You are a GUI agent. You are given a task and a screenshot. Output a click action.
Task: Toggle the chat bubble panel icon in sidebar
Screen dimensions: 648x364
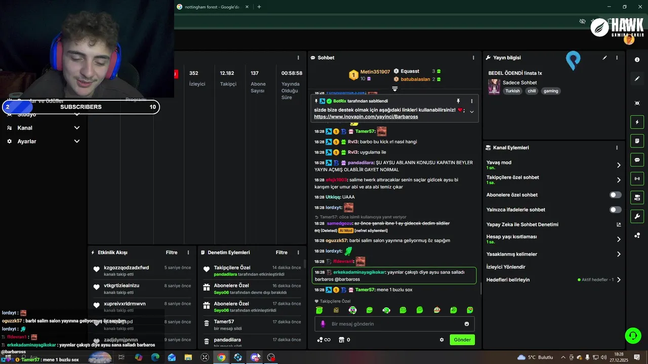coord(637,160)
